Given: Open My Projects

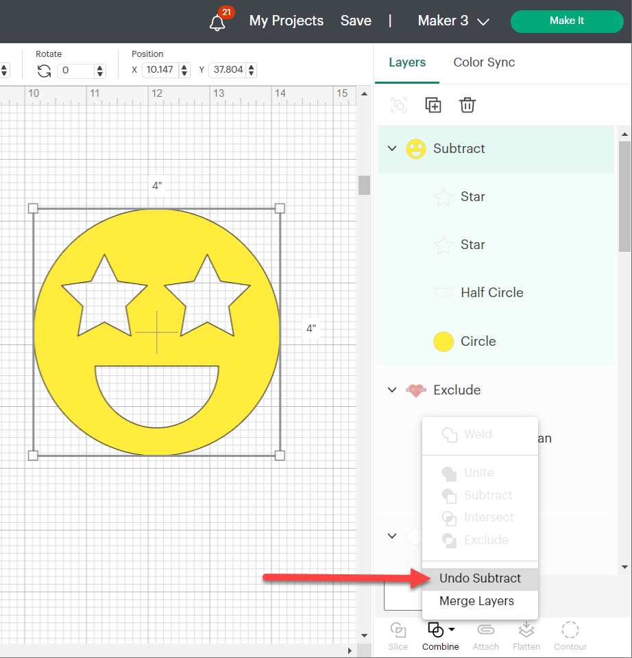Looking at the screenshot, I should [x=286, y=21].
